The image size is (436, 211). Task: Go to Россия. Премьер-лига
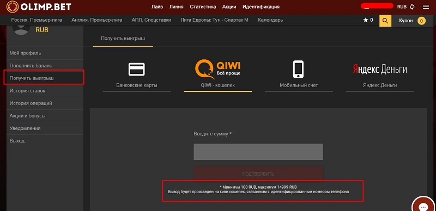coord(37,20)
